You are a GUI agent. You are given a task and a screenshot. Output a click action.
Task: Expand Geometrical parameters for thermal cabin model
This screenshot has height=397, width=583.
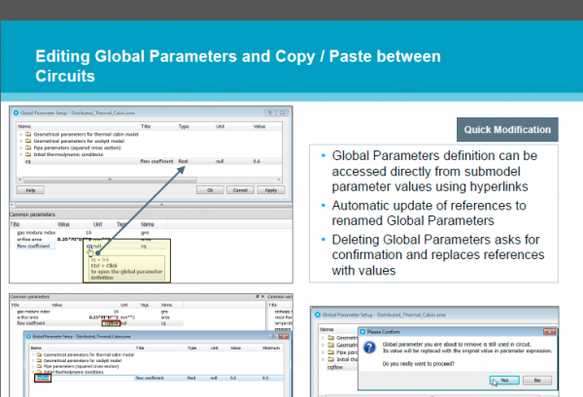click(x=21, y=135)
